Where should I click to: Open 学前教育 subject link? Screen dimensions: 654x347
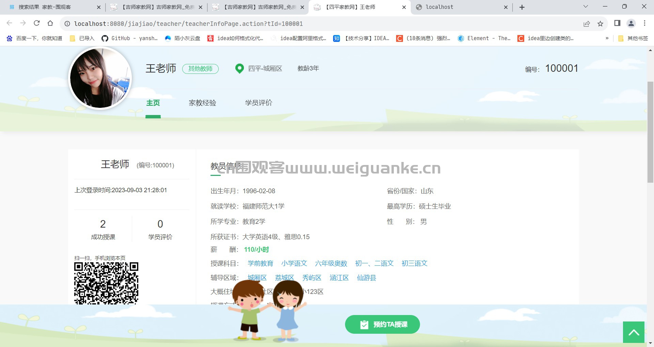[x=261, y=263]
